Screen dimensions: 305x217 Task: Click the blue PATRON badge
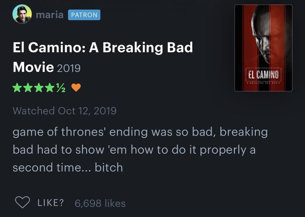tap(84, 15)
